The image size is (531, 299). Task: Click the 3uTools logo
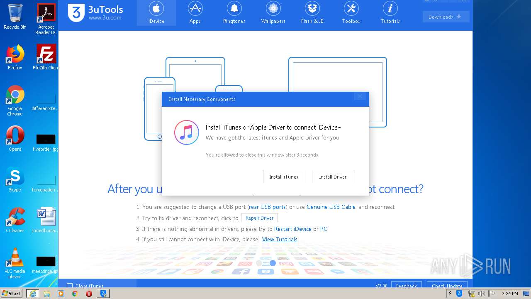coord(95,12)
